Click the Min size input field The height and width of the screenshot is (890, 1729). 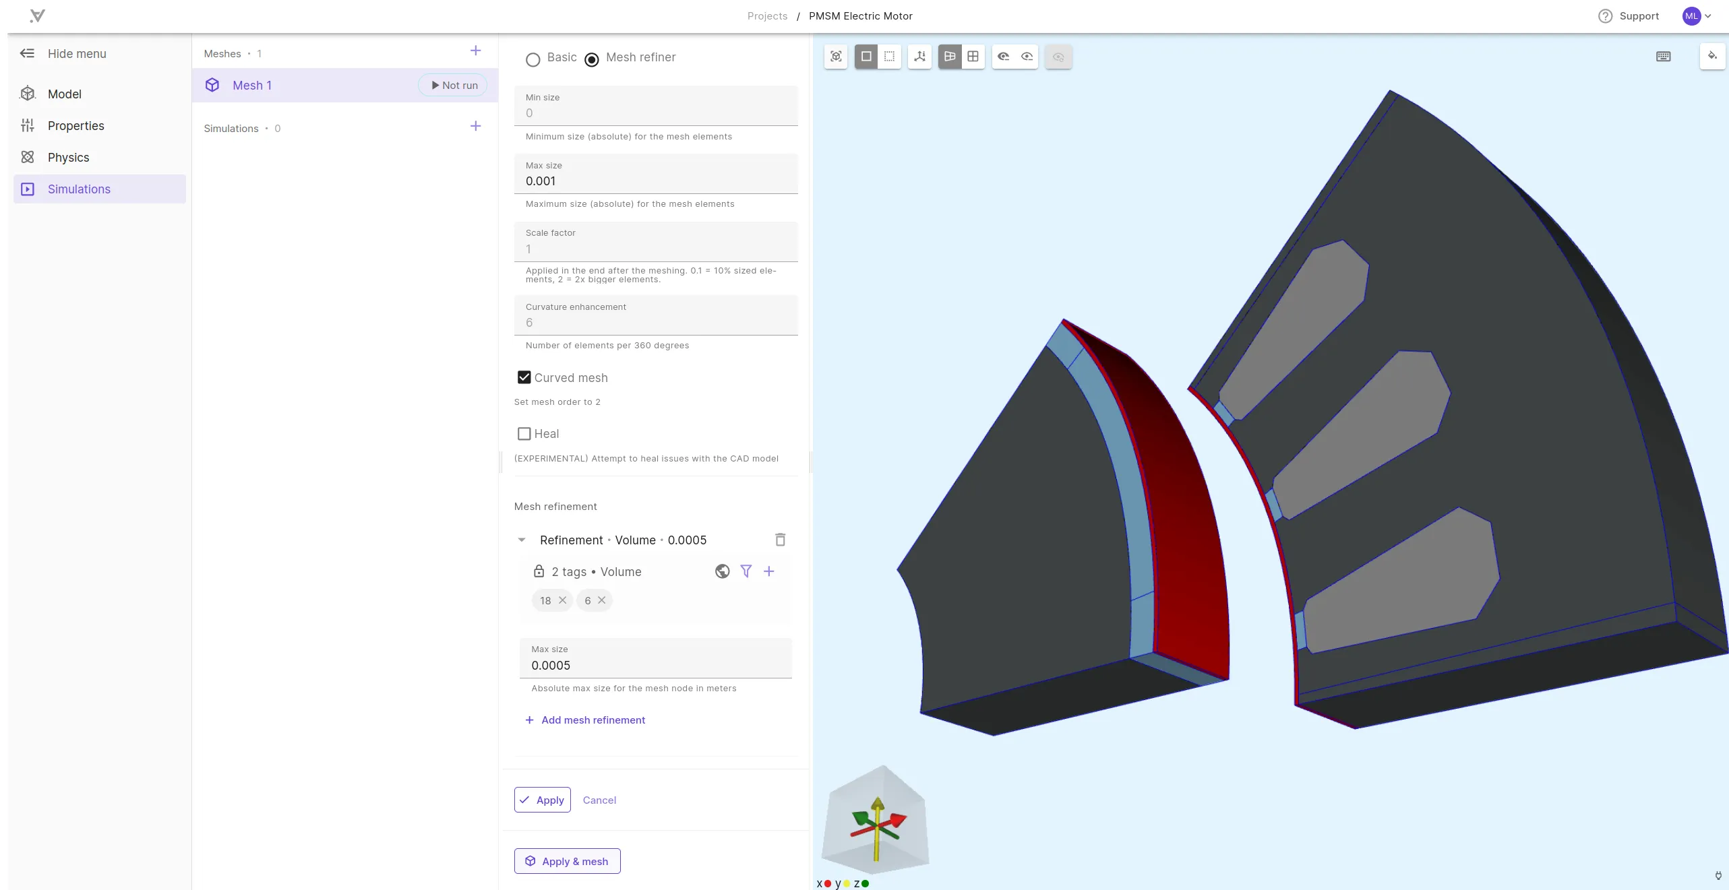coord(656,106)
